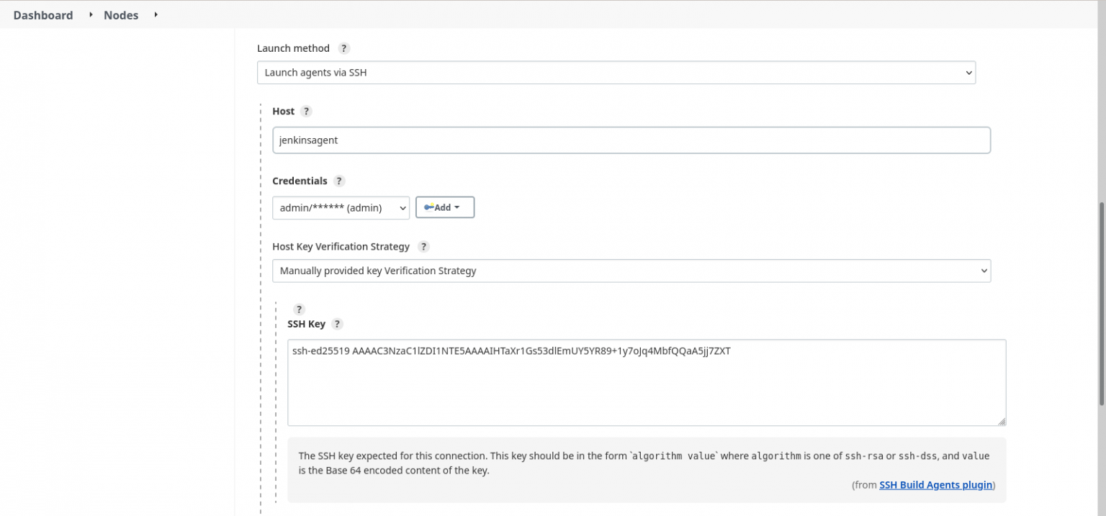This screenshot has height=516, width=1106.
Task: Open the SSH Key help icon
Action: 336,324
